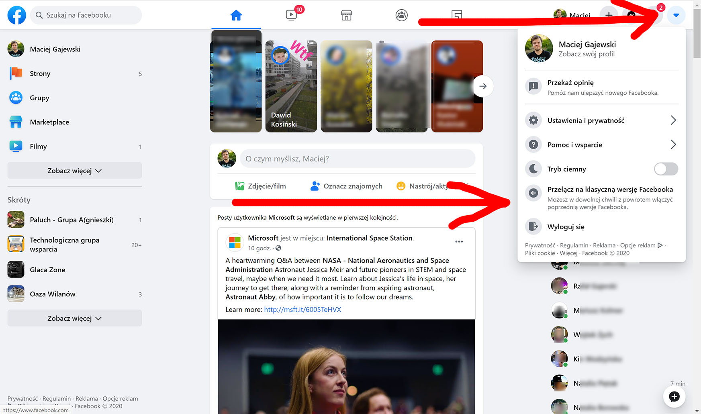Click Nastrój/aktywność emoji icon
This screenshot has width=701, height=414.
[401, 186]
